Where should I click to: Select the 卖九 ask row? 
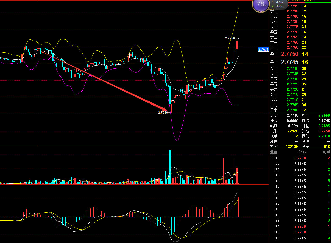tap(300, 11)
